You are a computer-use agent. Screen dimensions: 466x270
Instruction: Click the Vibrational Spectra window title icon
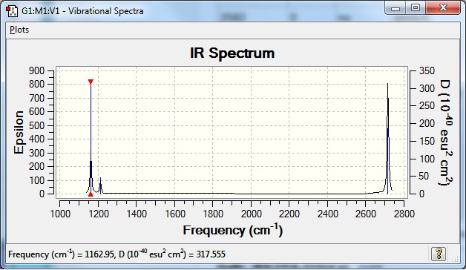pyautogui.click(x=12, y=11)
